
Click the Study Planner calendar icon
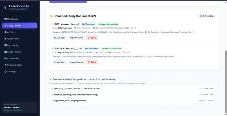pyautogui.click(x=5, y=52)
